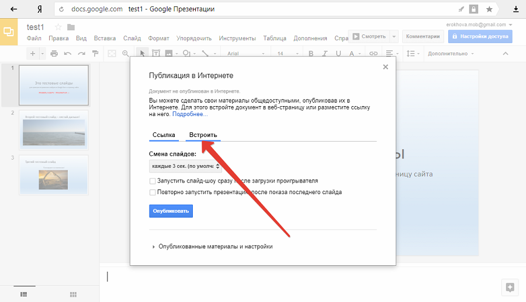
Task: Enable start slideshow after player loads
Action: click(153, 181)
